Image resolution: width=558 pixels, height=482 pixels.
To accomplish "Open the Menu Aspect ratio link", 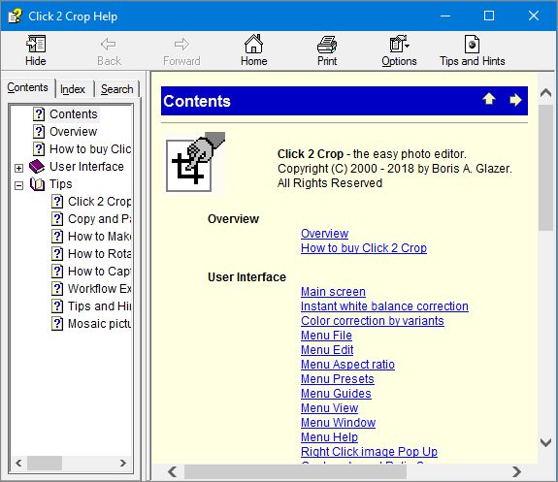I will tap(347, 365).
